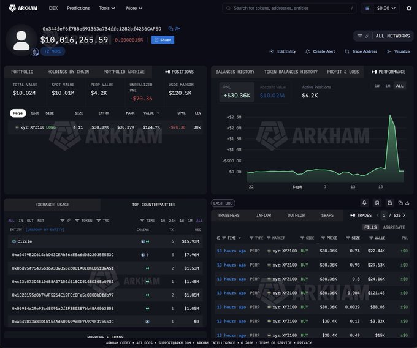Click the alert bell icon above trades
The width and height of the screenshot is (417, 348).
click(x=364, y=203)
